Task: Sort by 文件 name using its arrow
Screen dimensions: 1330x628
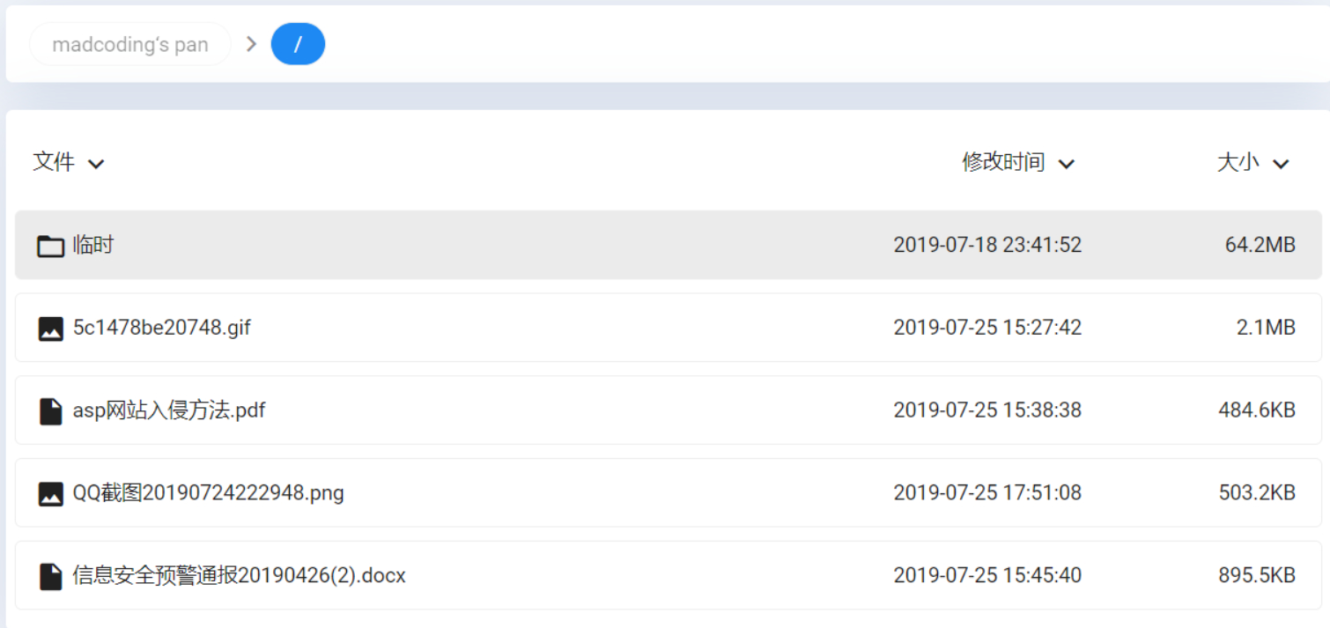Action: coord(97,164)
